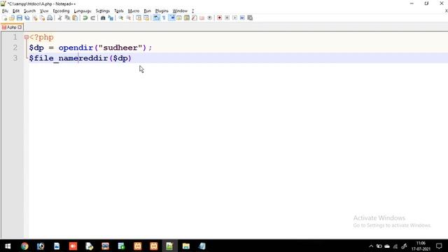This screenshot has width=448, height=252.
Task: Click the Cut scissors toolbar icon
Action: tap(59, 18)
